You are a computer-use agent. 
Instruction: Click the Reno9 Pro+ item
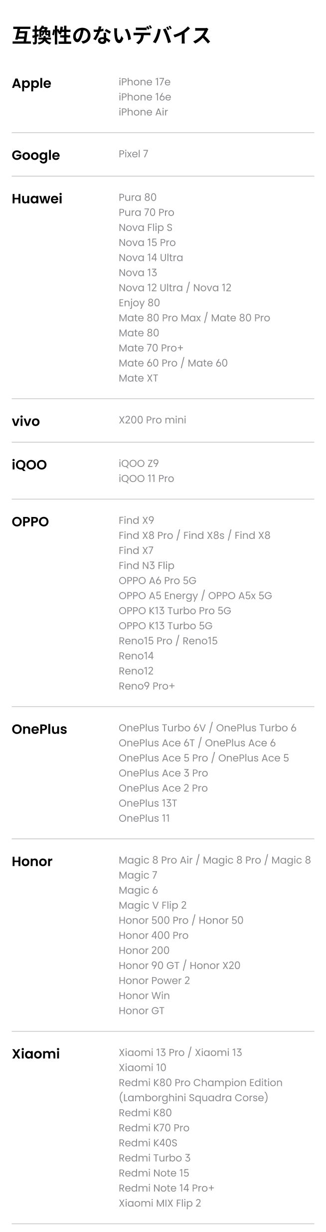point(147,686)
